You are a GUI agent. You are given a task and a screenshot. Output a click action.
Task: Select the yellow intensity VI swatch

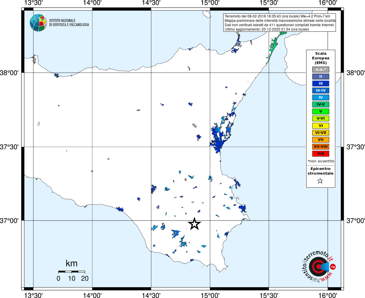(321, 126)
